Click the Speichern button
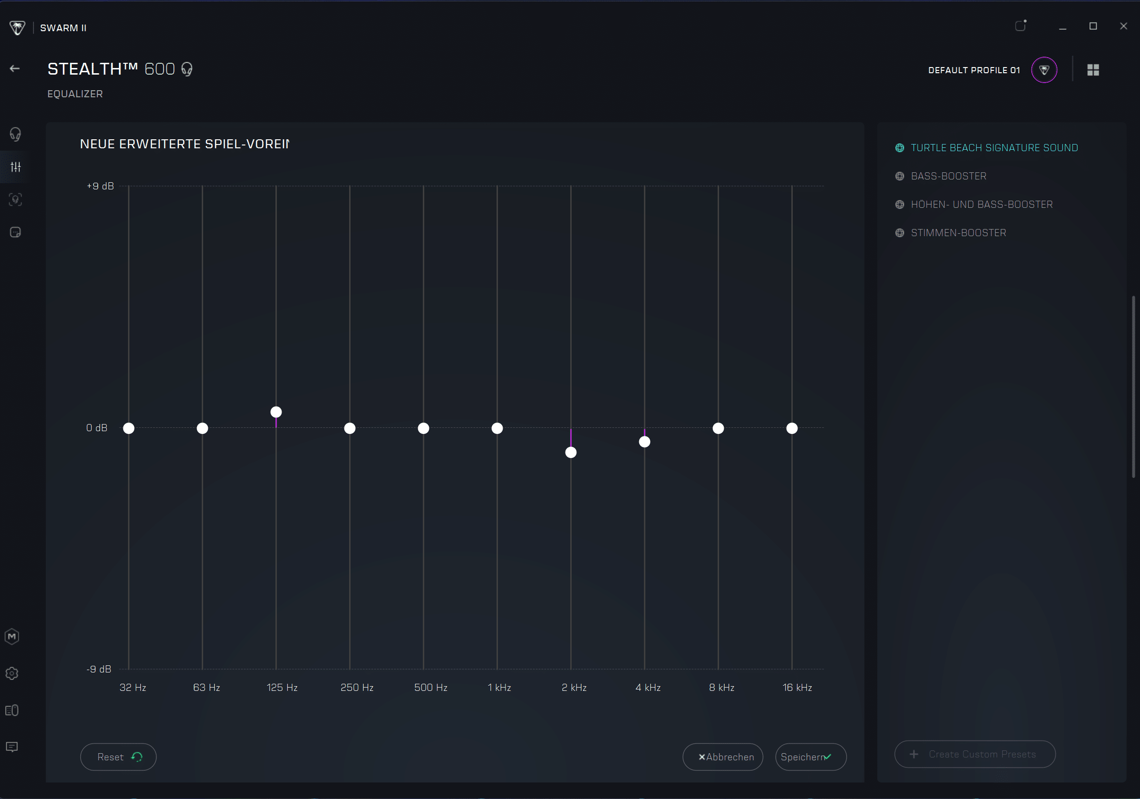 (810, 757)
